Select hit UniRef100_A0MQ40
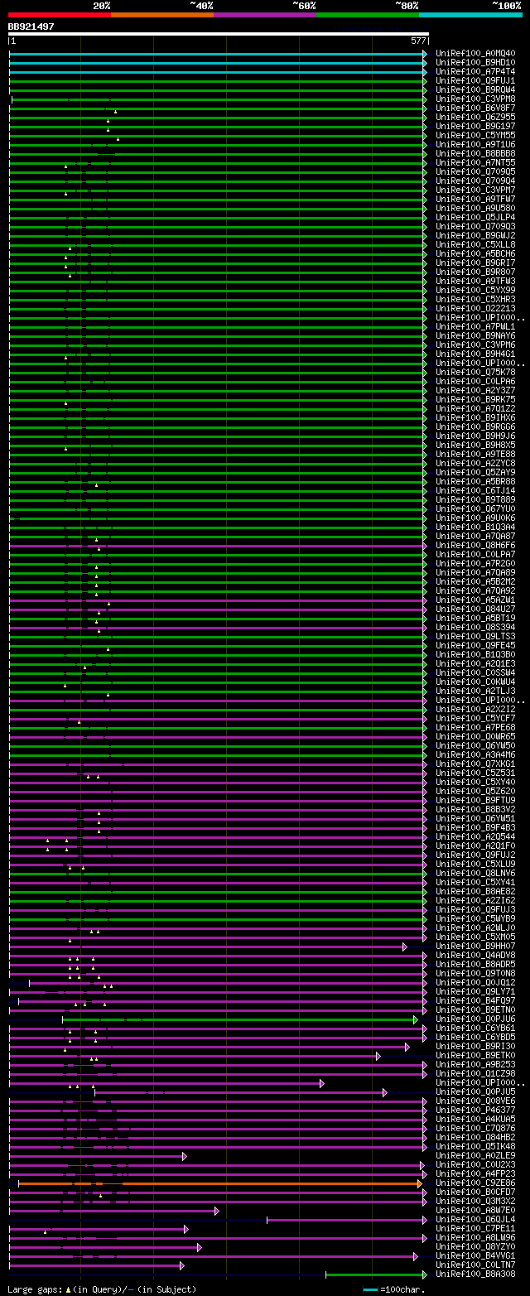 (x=475, y=54)
